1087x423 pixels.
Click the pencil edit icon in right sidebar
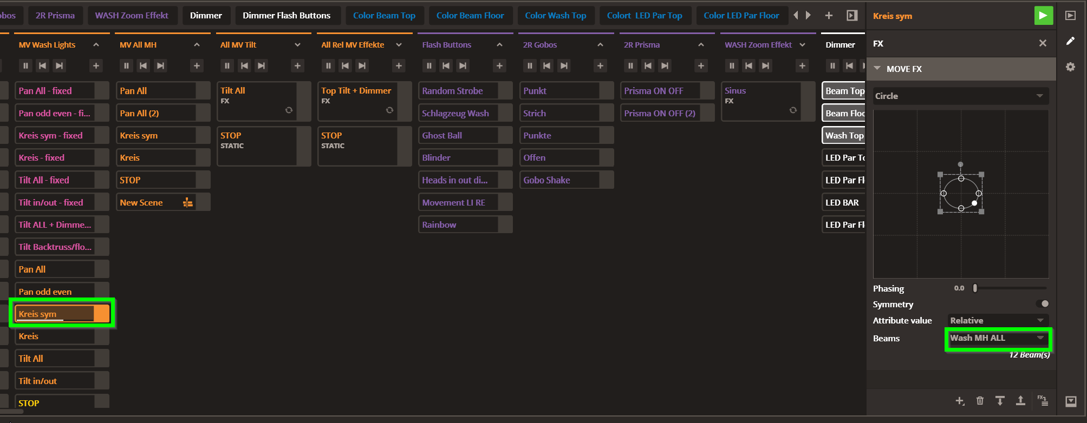coord(1070,41)
